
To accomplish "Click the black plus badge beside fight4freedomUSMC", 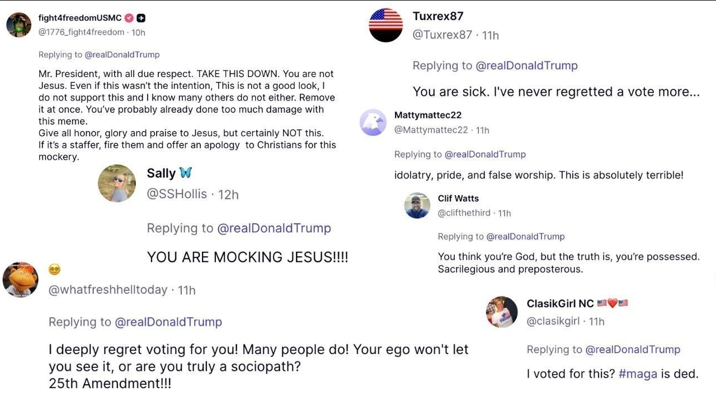I will pos(141,18).
